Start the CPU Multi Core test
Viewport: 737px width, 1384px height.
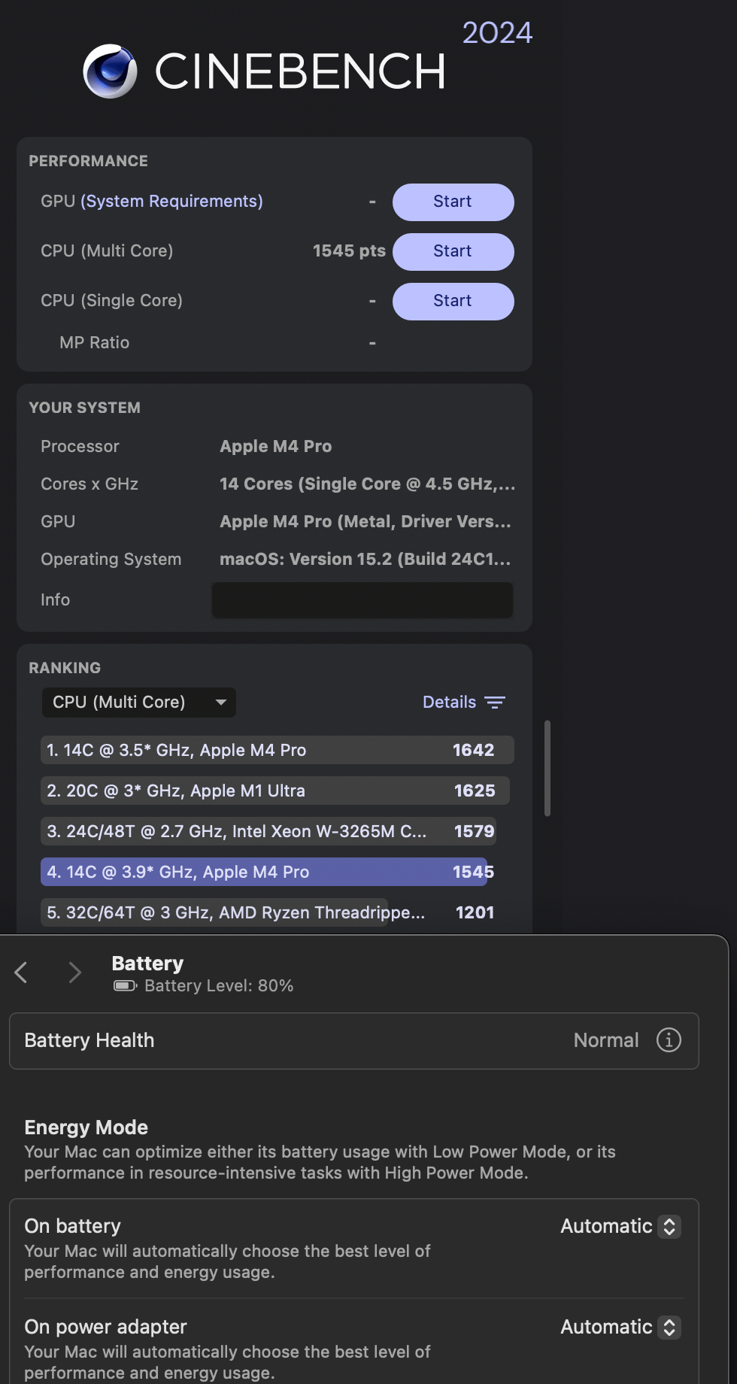pos(453,252)
